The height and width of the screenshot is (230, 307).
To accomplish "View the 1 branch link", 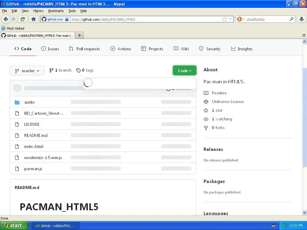I will click(60, 70).
